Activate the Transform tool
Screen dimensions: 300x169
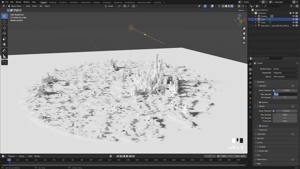point(4,45)
